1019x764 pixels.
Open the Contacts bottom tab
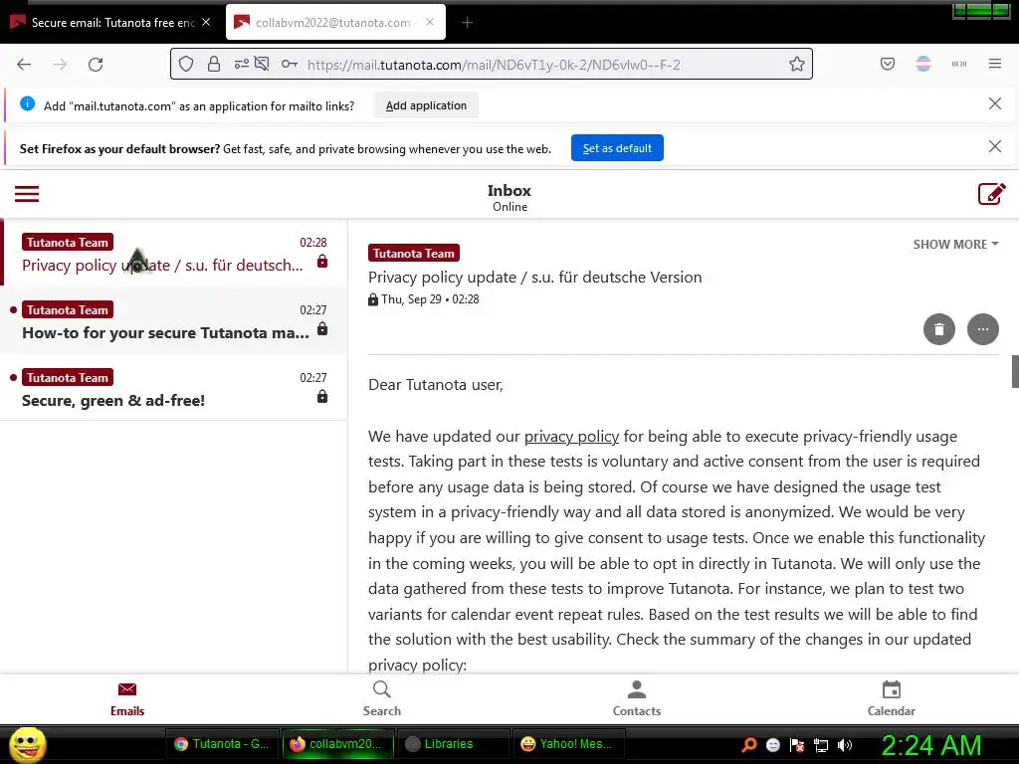[x=637, y=699]
